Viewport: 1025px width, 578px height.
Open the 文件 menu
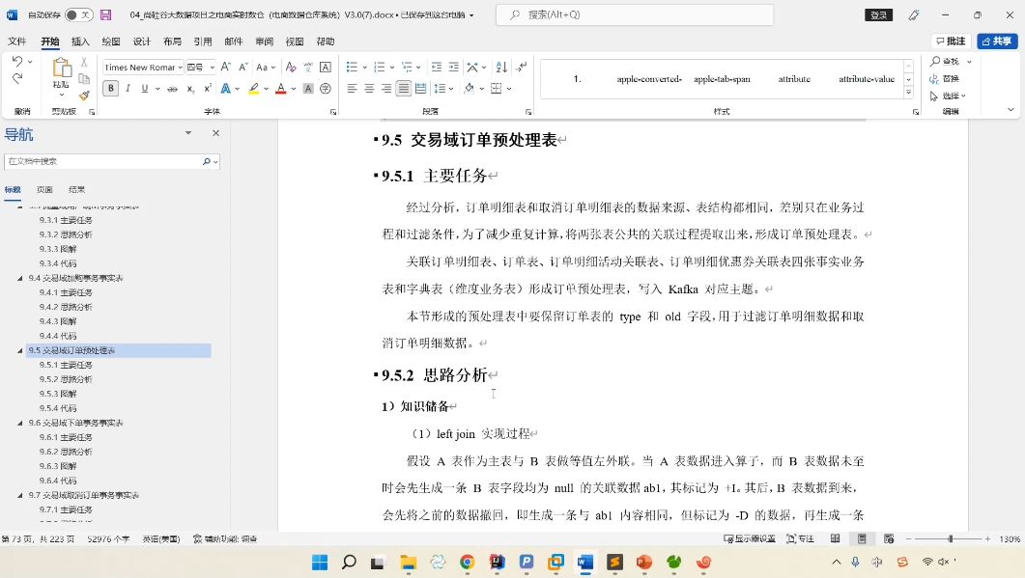tap(17, 41)
